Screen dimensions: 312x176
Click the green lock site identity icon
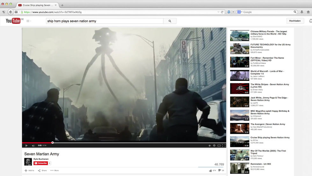click(22, 12)
